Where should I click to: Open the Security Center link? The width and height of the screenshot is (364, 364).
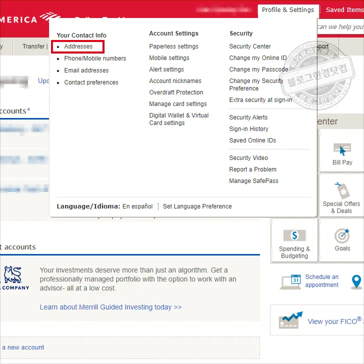click(249, 46)
